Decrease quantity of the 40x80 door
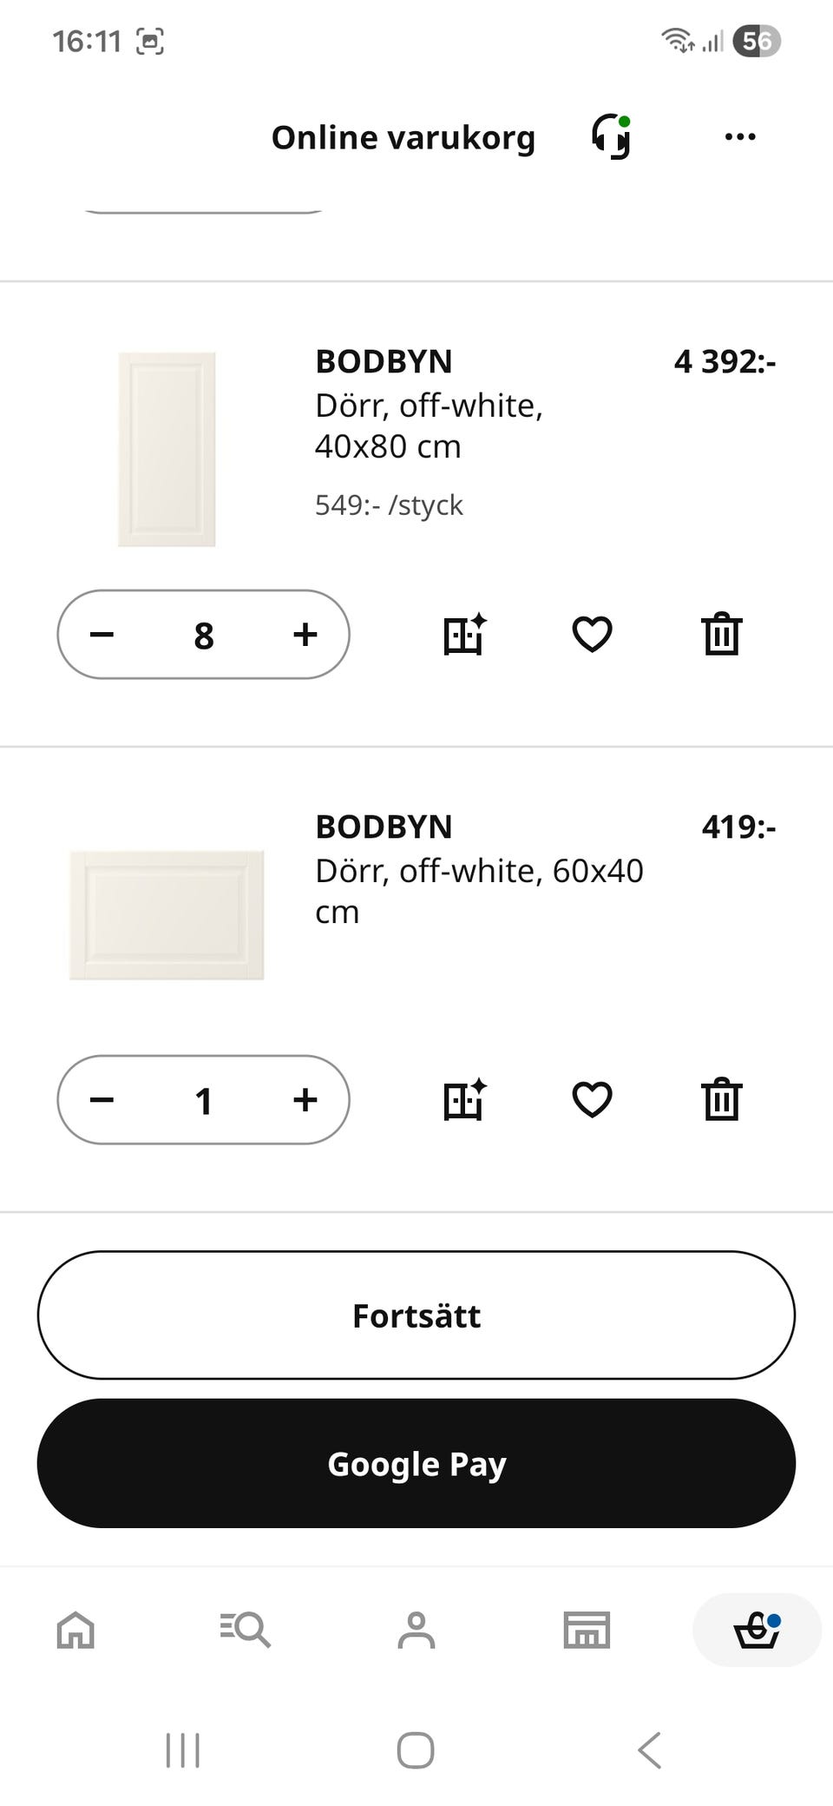This screenshot has height=1806, width=833. coord(102,635)
